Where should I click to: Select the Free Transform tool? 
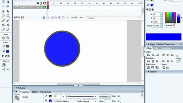pos(3,2)
